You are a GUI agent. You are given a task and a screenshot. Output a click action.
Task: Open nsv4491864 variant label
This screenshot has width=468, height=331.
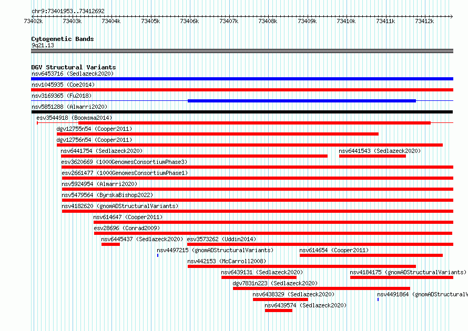[x=423, y=294]
